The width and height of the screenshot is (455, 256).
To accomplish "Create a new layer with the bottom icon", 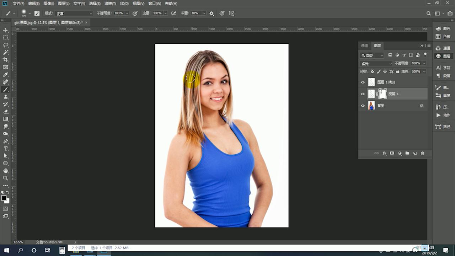I will 415,153.
